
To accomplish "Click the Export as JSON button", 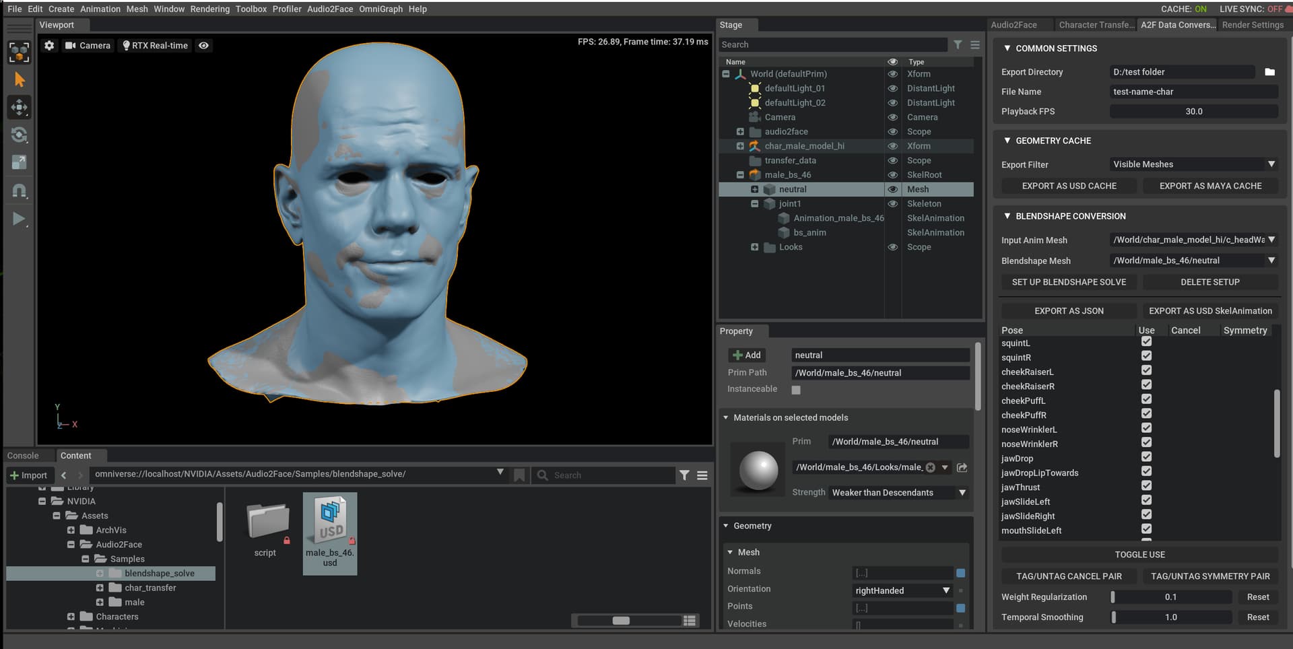I will pos(1069,311).
